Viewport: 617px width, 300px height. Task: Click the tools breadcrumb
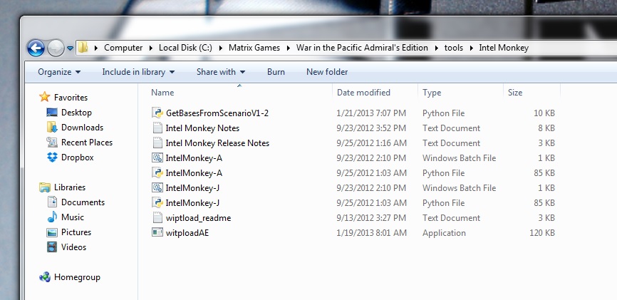[x=454, y=48]
